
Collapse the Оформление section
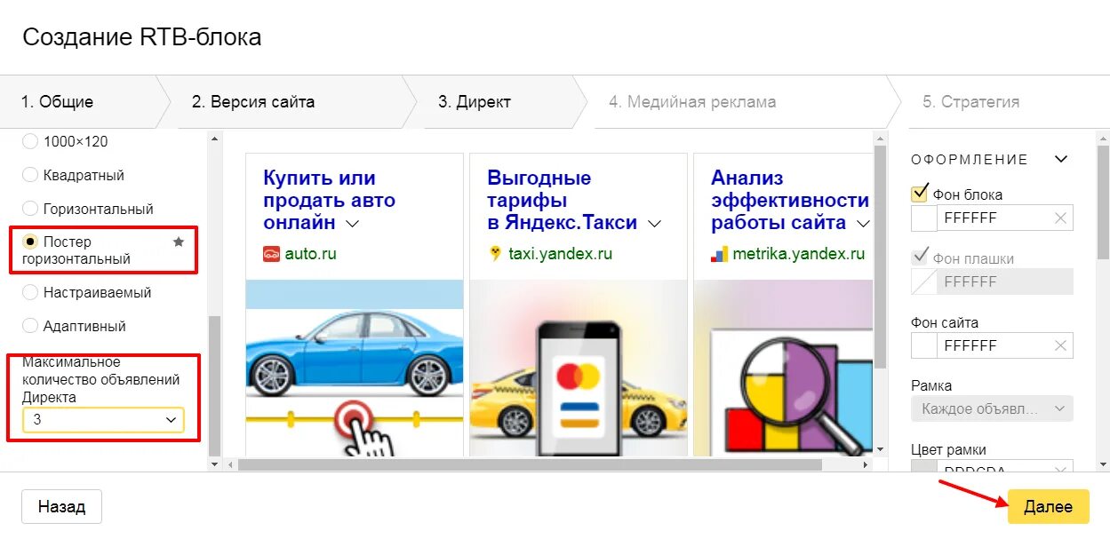coord(1060,160)
